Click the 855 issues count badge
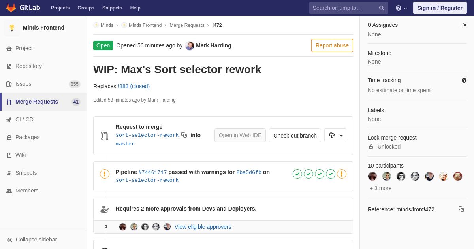474x249 pixels. tap(75, 84)
